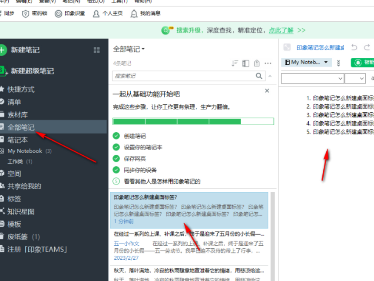The height and width of the screenshot is (281, 374).
Task: Click the magnifier search icon
Action: click(259, 76)
